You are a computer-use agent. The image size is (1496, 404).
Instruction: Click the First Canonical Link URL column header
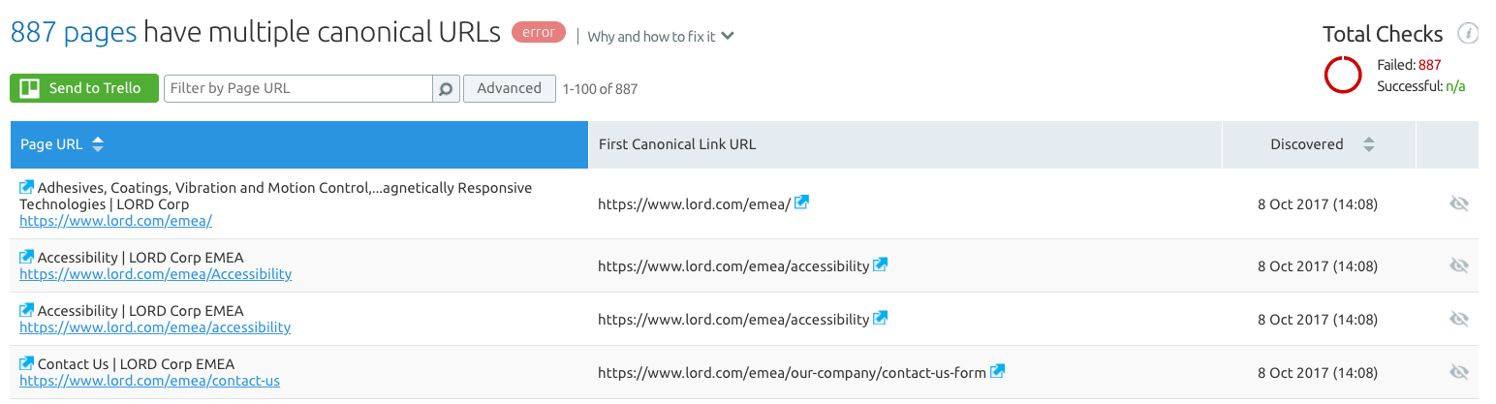click(x=677, y=144)
